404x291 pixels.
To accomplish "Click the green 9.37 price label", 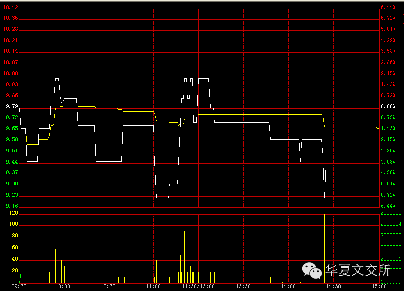I will click(x=12, y=173).
